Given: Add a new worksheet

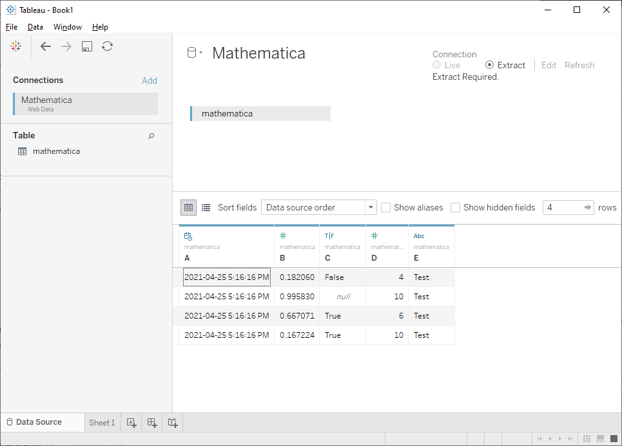Looking at the screenshot, I should [x=131, y=423].
